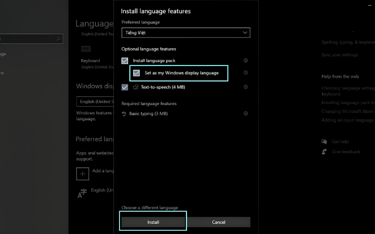Click the Get help chat icon
The height and width of the screenshot is (234, 375).
[324, 142]
